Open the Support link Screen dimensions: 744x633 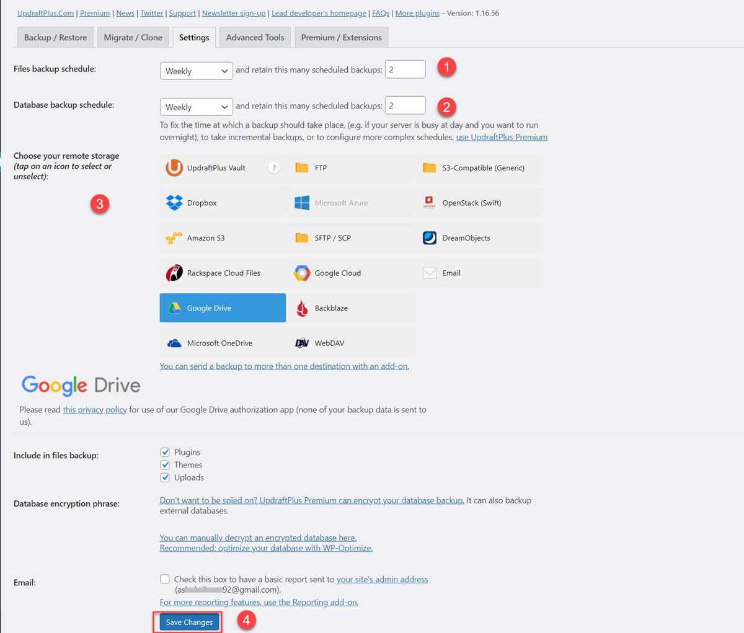coord(182,13)
